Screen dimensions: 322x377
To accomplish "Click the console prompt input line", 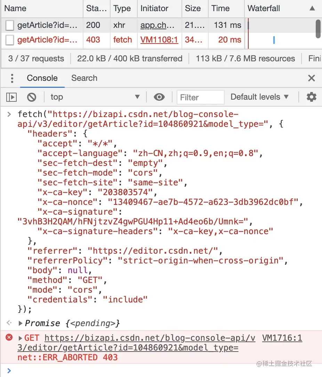I will point(166,371).
